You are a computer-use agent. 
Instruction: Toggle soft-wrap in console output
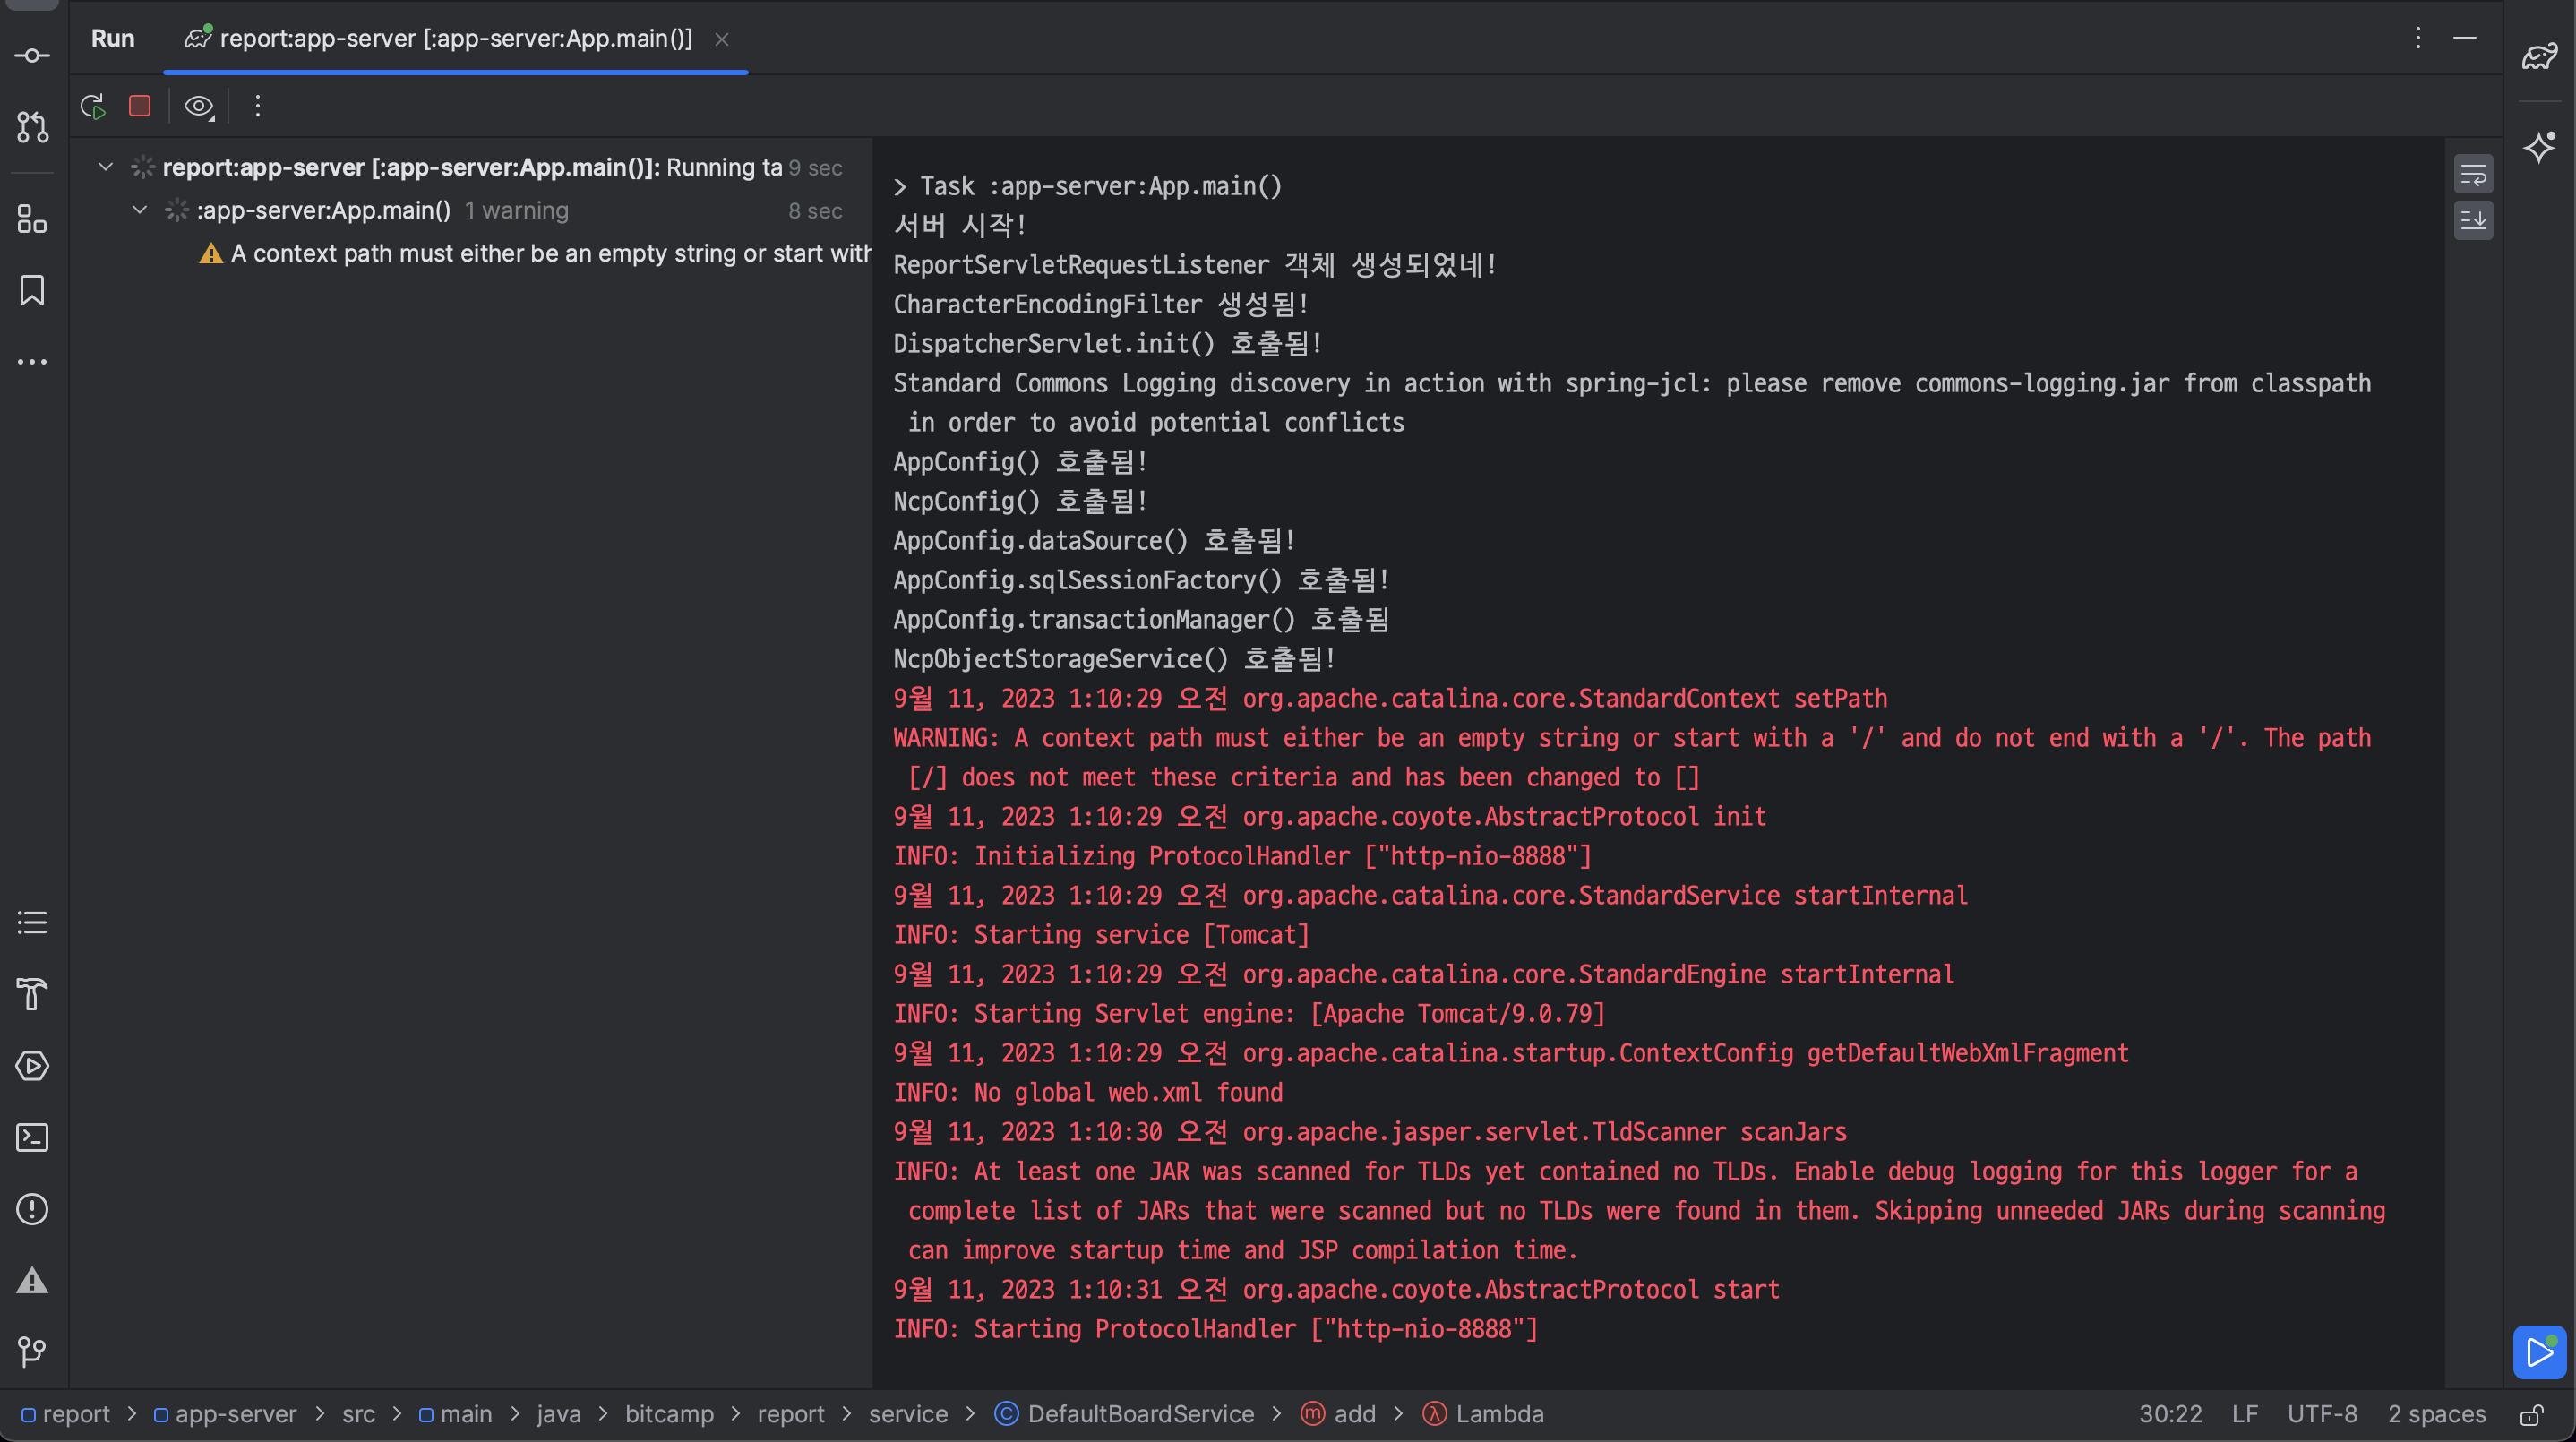tap(2473, 175)
